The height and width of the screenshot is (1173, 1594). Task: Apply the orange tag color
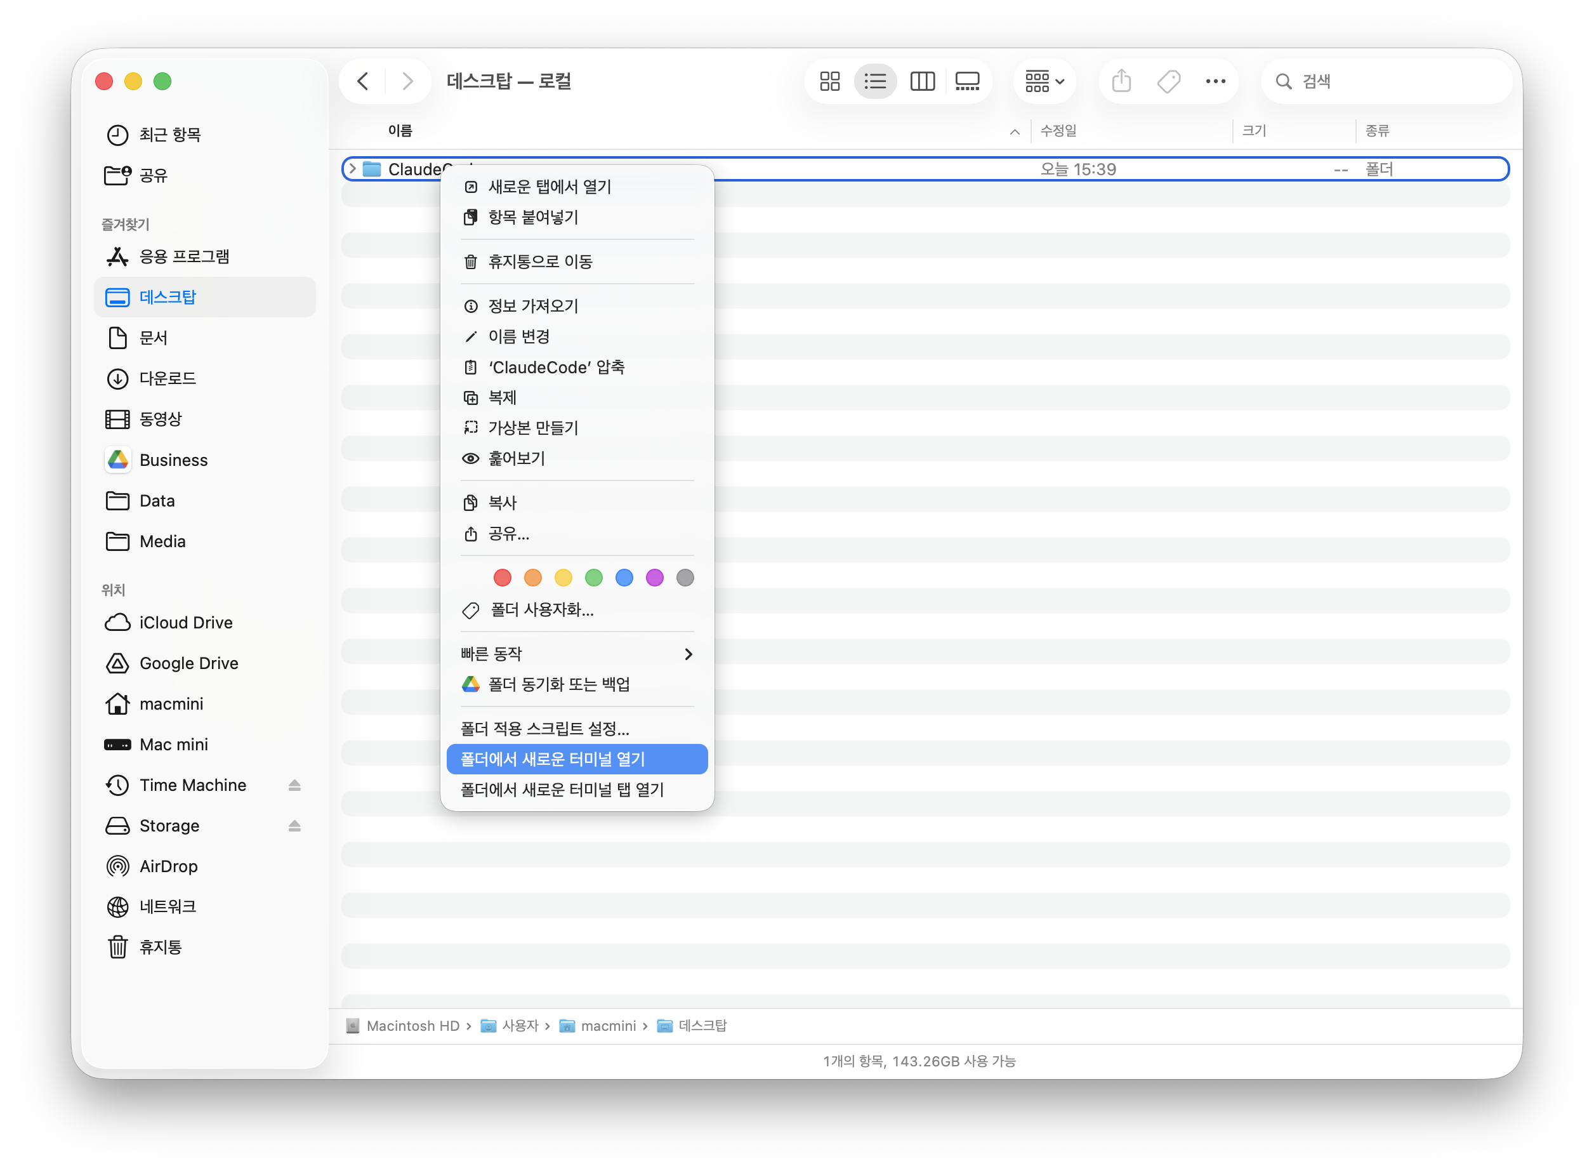(533, 578)
